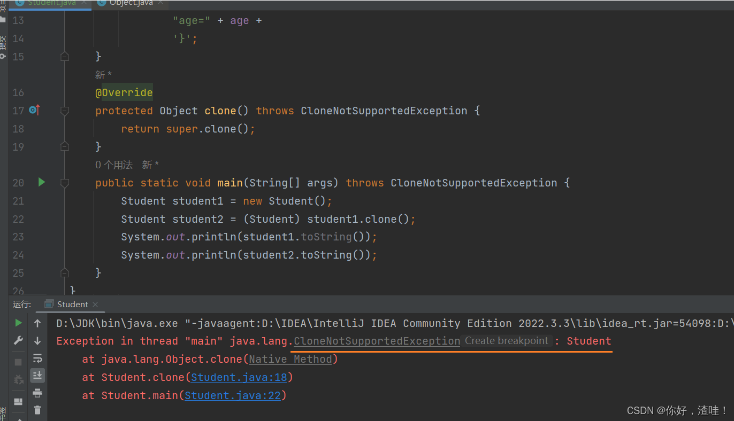The width and height of the screenshot is (734, 421).
Task: Click '(Student) student1.clone()' on line 22
Action: 326,219
